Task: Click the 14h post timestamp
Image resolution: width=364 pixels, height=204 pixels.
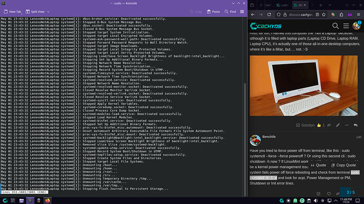Action: click(x=359, y=137)
